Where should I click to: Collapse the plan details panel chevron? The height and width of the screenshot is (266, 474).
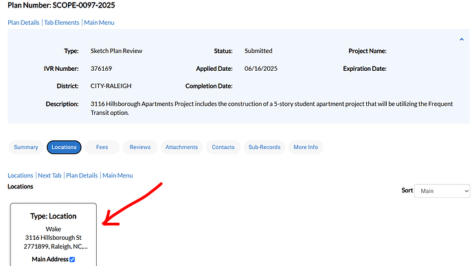point(462,39)
